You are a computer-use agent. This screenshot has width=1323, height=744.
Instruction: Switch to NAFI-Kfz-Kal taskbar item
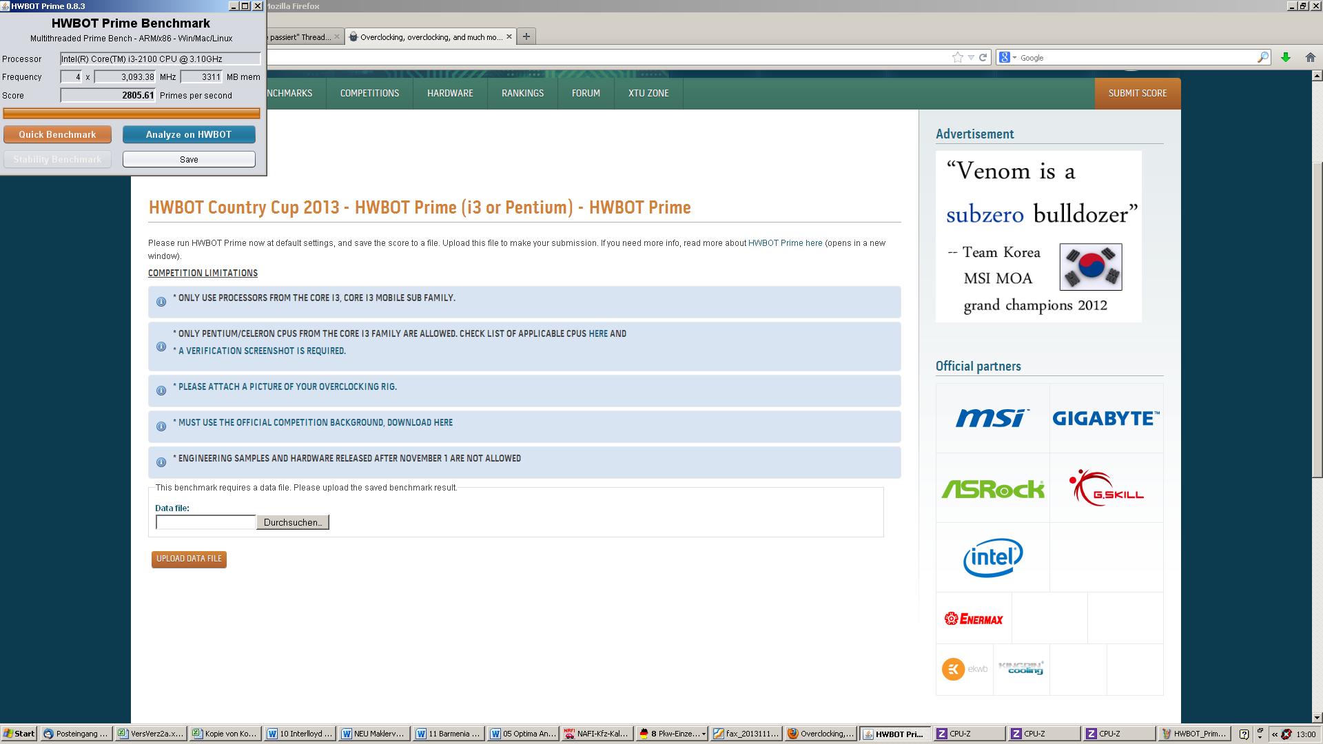pyautogui.click(x=597, y=734)
